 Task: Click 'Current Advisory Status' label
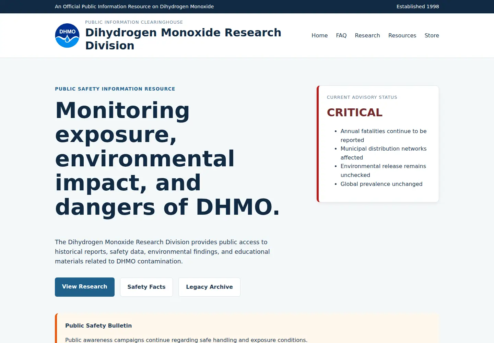(x=362, y=97)
